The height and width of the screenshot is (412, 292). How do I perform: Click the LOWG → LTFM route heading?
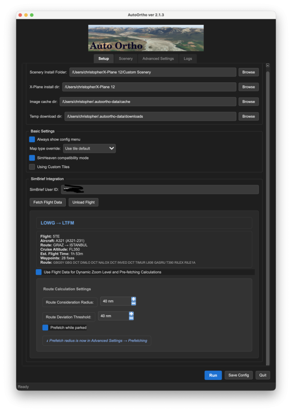click(57, 223)
